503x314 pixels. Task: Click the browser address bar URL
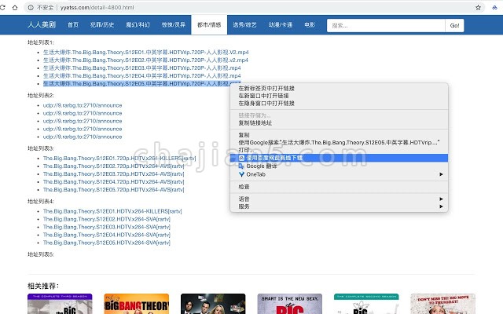(97, 7)
